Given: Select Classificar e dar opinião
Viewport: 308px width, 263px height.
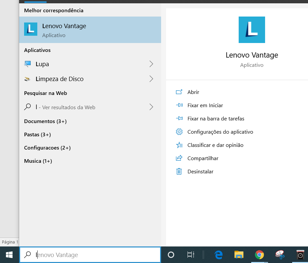Looking at the screenshot, I should click(x=215, y=145).
